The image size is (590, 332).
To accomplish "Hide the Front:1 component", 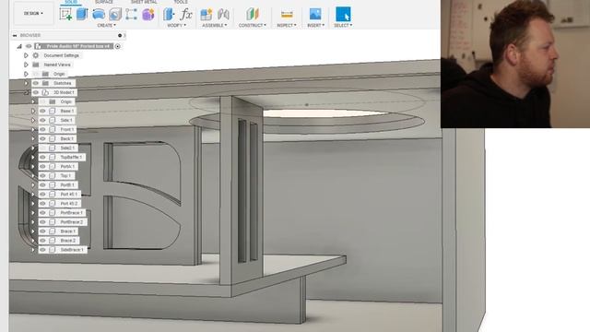I will pos(42,129).
